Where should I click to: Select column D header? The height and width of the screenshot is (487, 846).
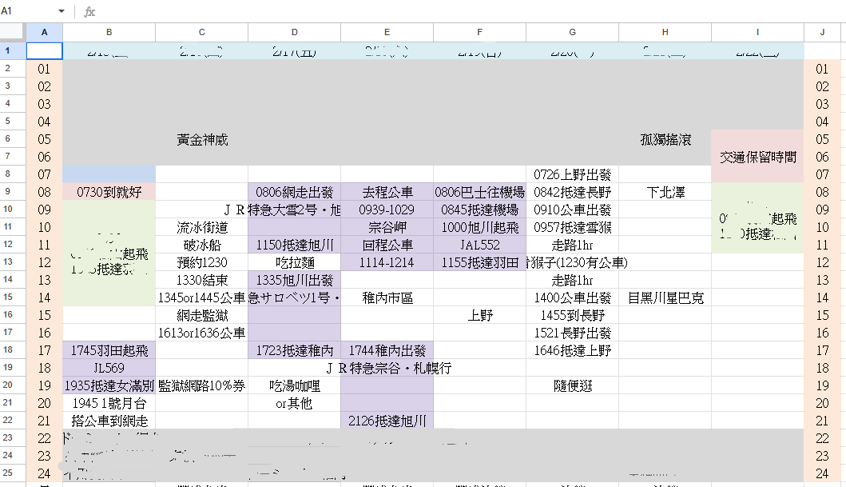point(294,32)
